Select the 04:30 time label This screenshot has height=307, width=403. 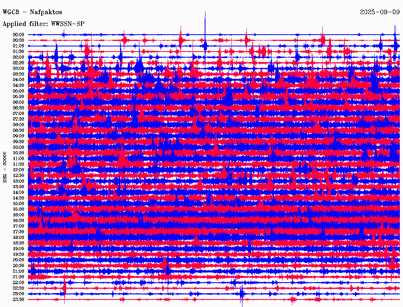click(18, 85)
